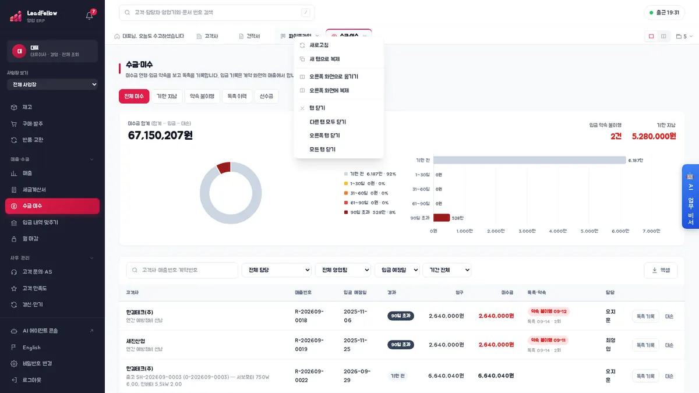Switch to split-pane view layout

(664, 36)
